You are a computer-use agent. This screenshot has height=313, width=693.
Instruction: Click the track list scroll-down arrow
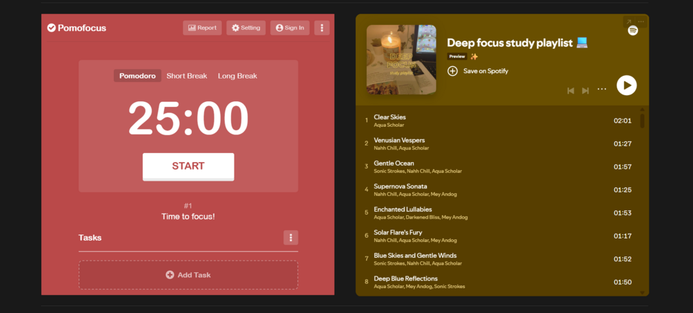point(642,293)
